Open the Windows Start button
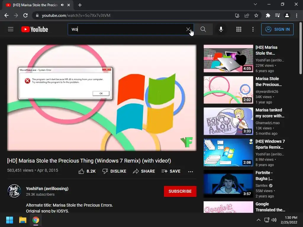 [9, 220]
